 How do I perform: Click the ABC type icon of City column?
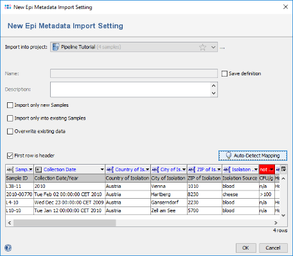[155, 170]
